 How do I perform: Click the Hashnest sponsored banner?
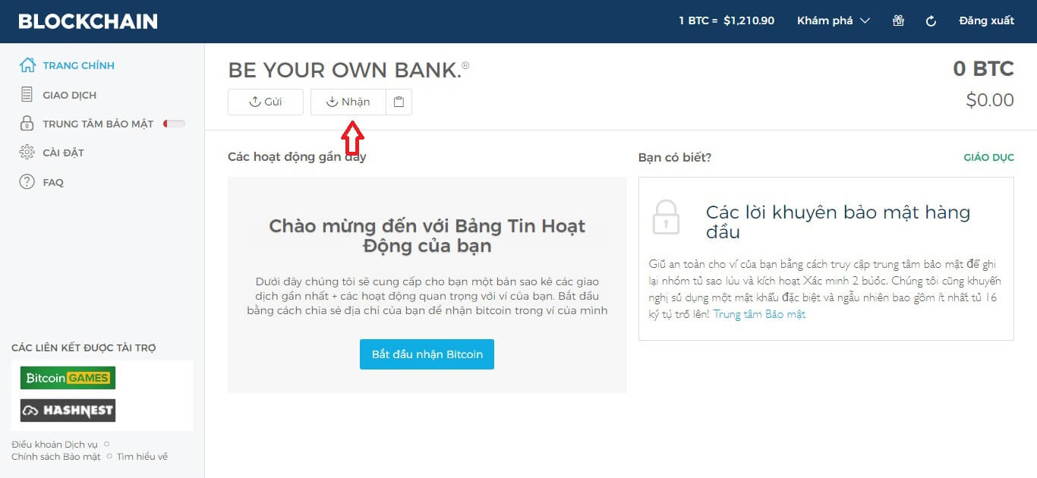[68, 410]
